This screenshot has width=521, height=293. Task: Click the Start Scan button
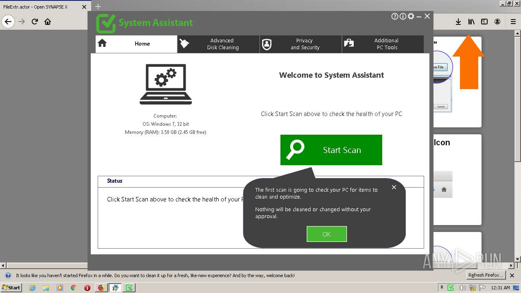click(331, 150)
